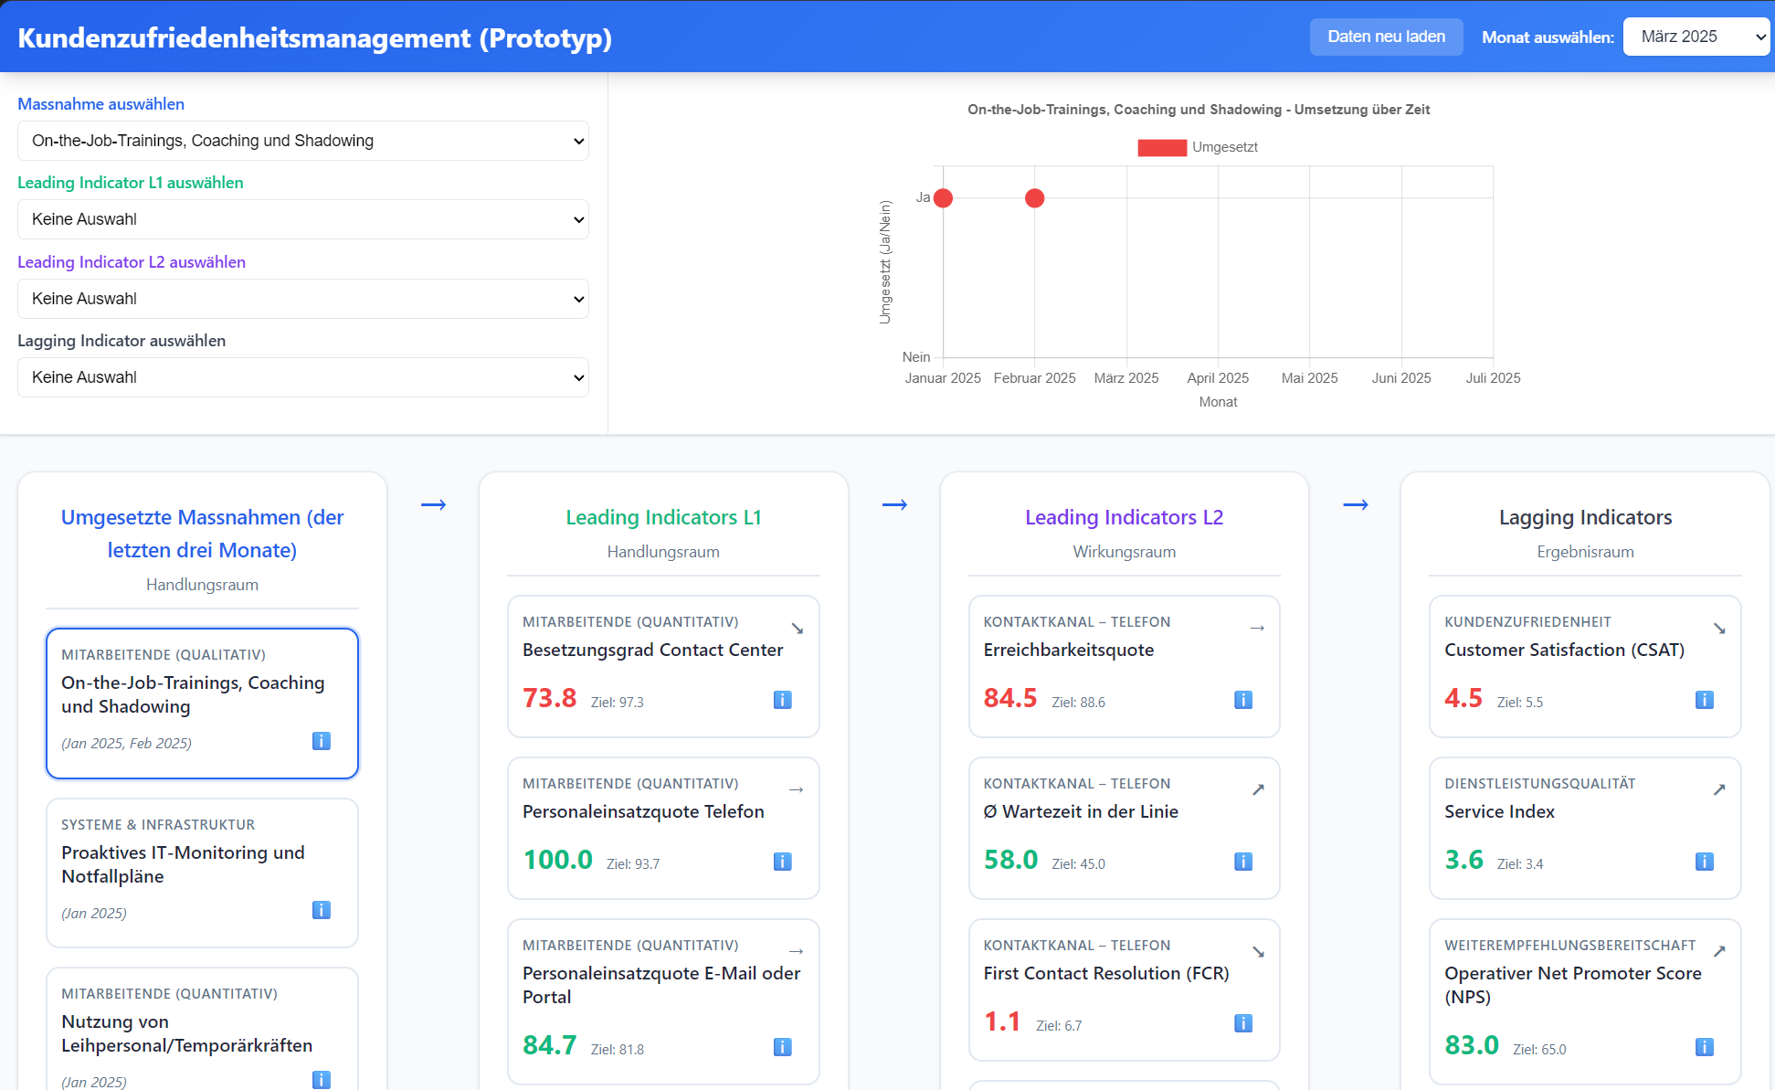
Task: Show info for Personaleinsatzquote Telefon
Action: tap(782, 862)
